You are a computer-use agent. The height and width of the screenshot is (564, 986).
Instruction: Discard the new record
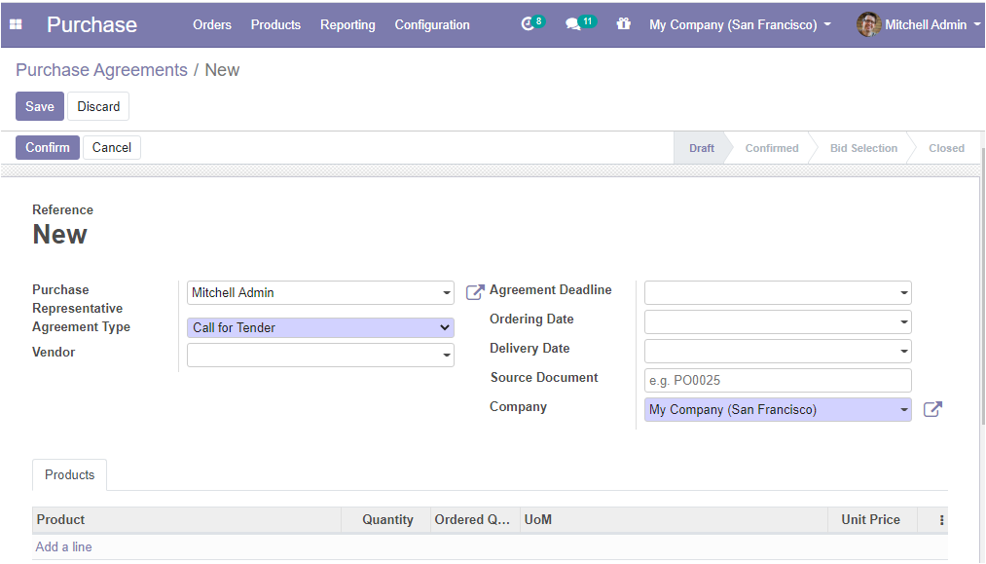[98, 106]
